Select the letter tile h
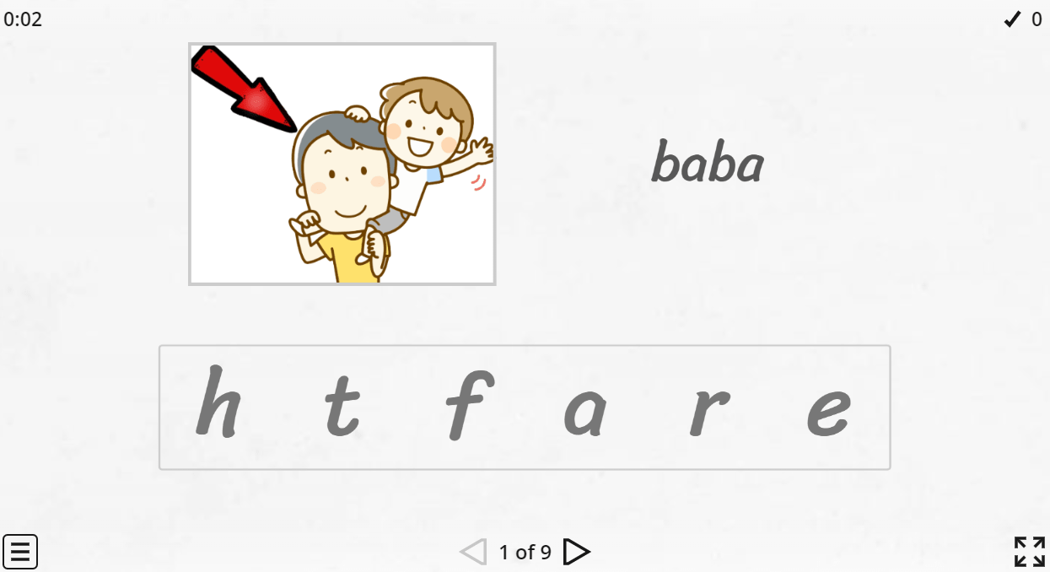Viewport: 1050px width, 572px height. tap(218, 402)
